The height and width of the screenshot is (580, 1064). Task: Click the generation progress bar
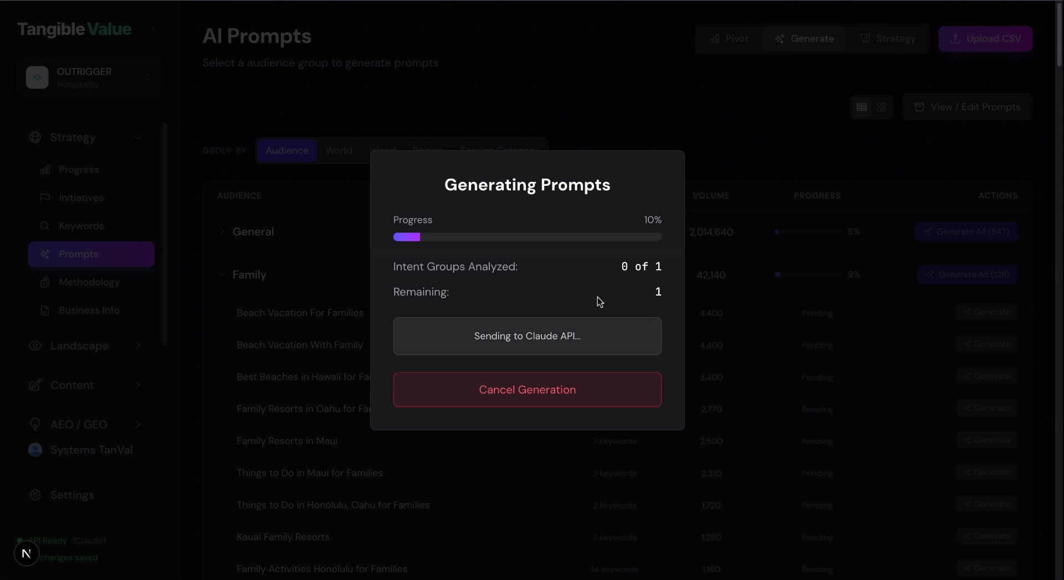pos(527,237)
